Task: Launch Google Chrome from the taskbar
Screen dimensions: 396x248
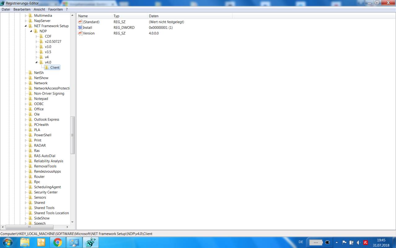Action: pos(58,242)
